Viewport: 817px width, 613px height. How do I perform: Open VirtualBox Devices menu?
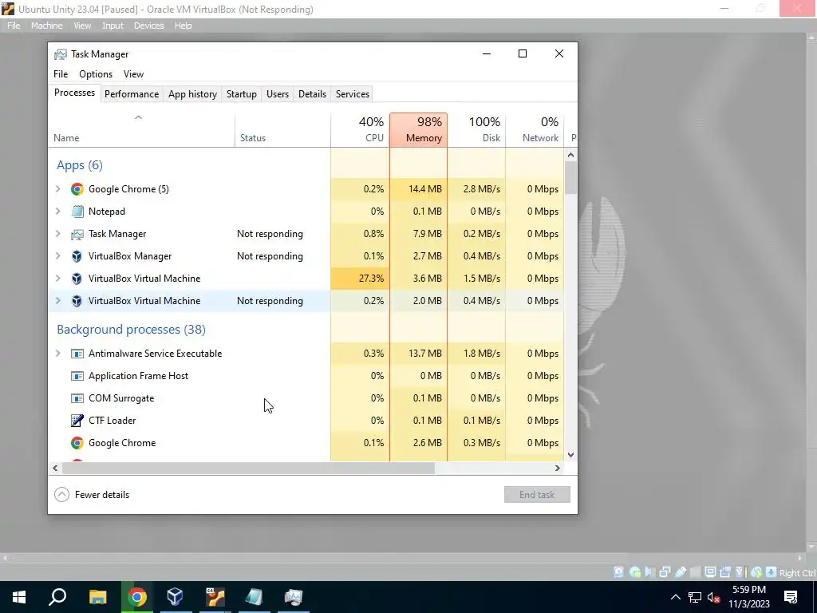tap(148, 26)
